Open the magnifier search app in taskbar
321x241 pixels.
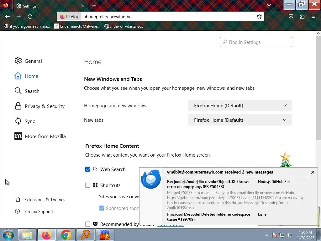tap(85, 235)
